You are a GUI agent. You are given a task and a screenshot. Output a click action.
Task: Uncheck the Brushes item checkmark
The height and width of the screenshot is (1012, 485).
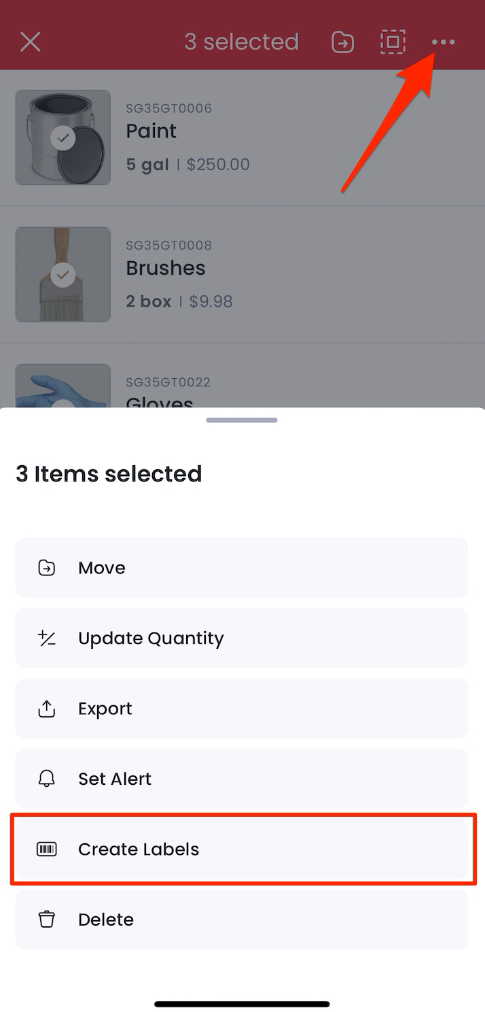[x=63, y=275]
